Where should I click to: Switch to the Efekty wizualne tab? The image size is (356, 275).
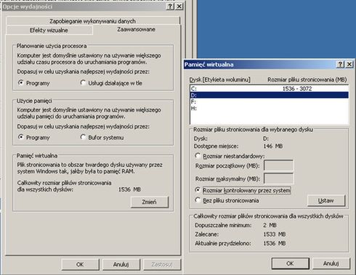tap(49, 30)
